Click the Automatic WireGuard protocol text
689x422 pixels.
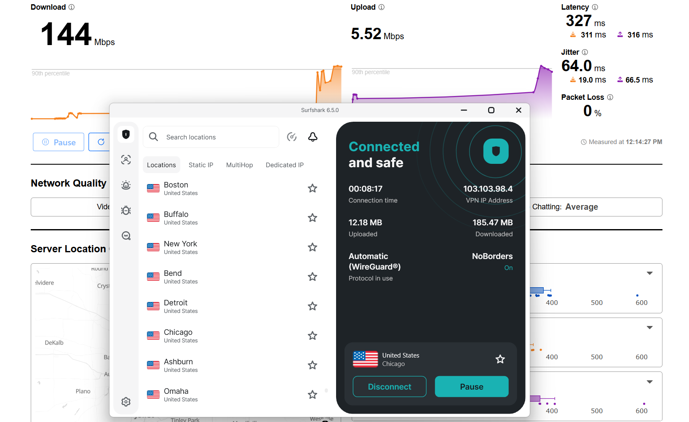pos(374,261)
